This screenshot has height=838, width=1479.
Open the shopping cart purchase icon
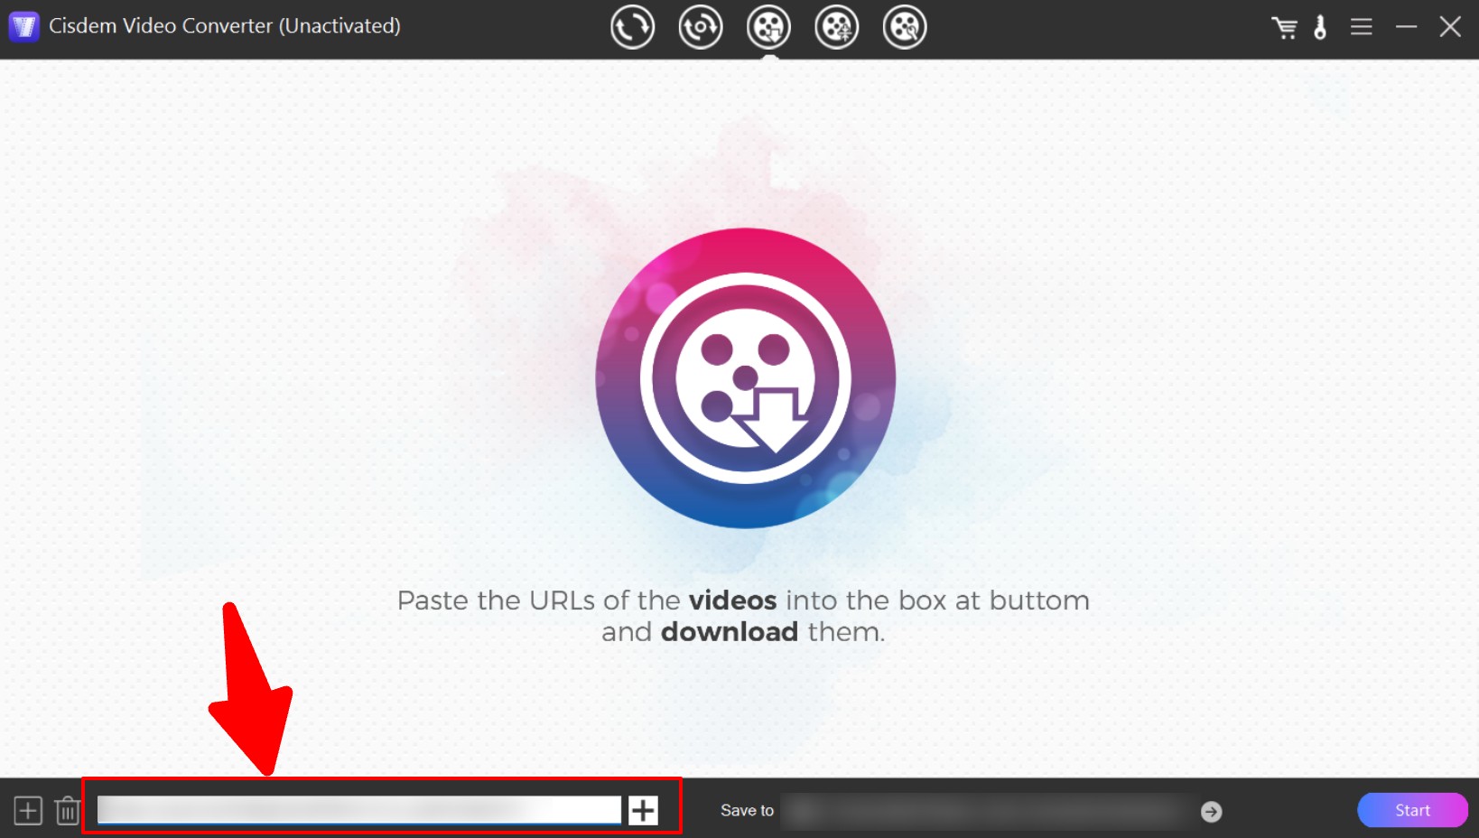tap(1284, 28)
